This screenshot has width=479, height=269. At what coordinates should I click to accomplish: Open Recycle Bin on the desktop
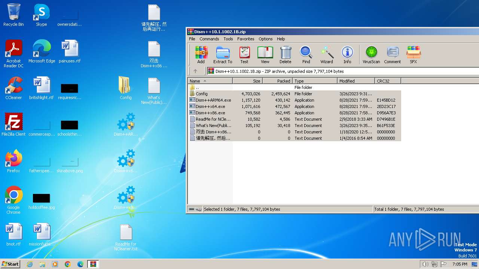tap(13, 15)
